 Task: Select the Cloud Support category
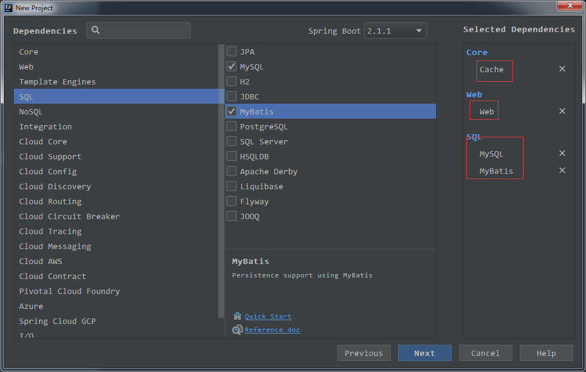pyautogui.click(x=116, y=157)
